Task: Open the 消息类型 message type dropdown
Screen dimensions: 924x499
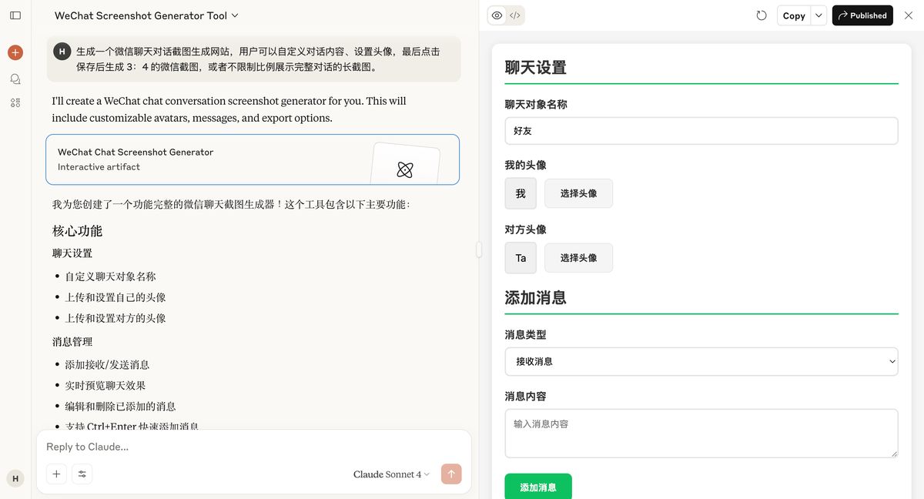Action: [x=701, y=361]
